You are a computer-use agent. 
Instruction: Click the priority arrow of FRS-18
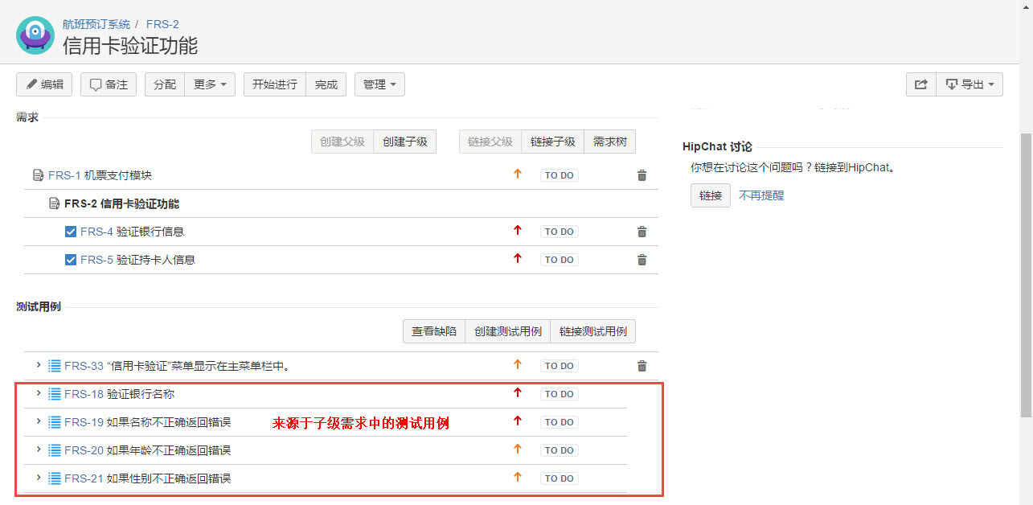click(x=518, y=393)
